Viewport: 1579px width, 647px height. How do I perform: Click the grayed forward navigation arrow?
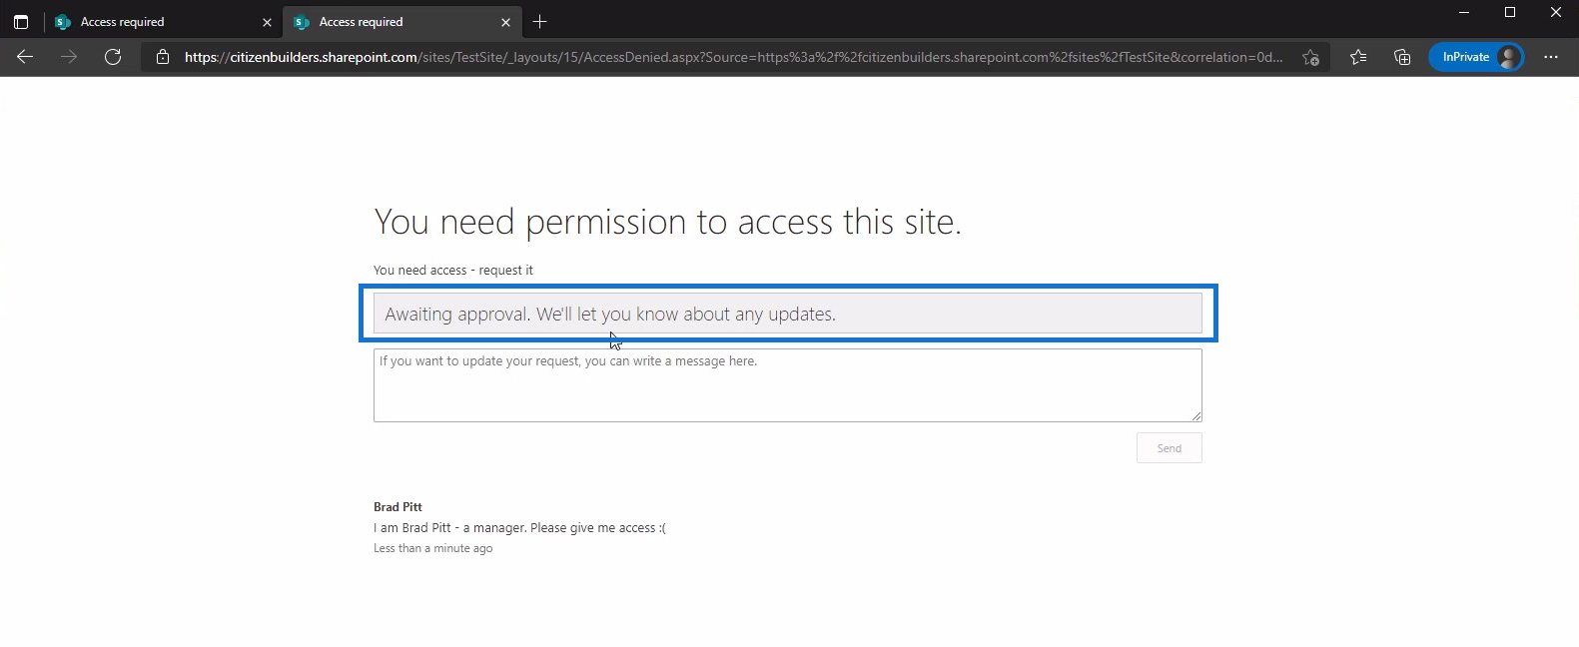69,57
